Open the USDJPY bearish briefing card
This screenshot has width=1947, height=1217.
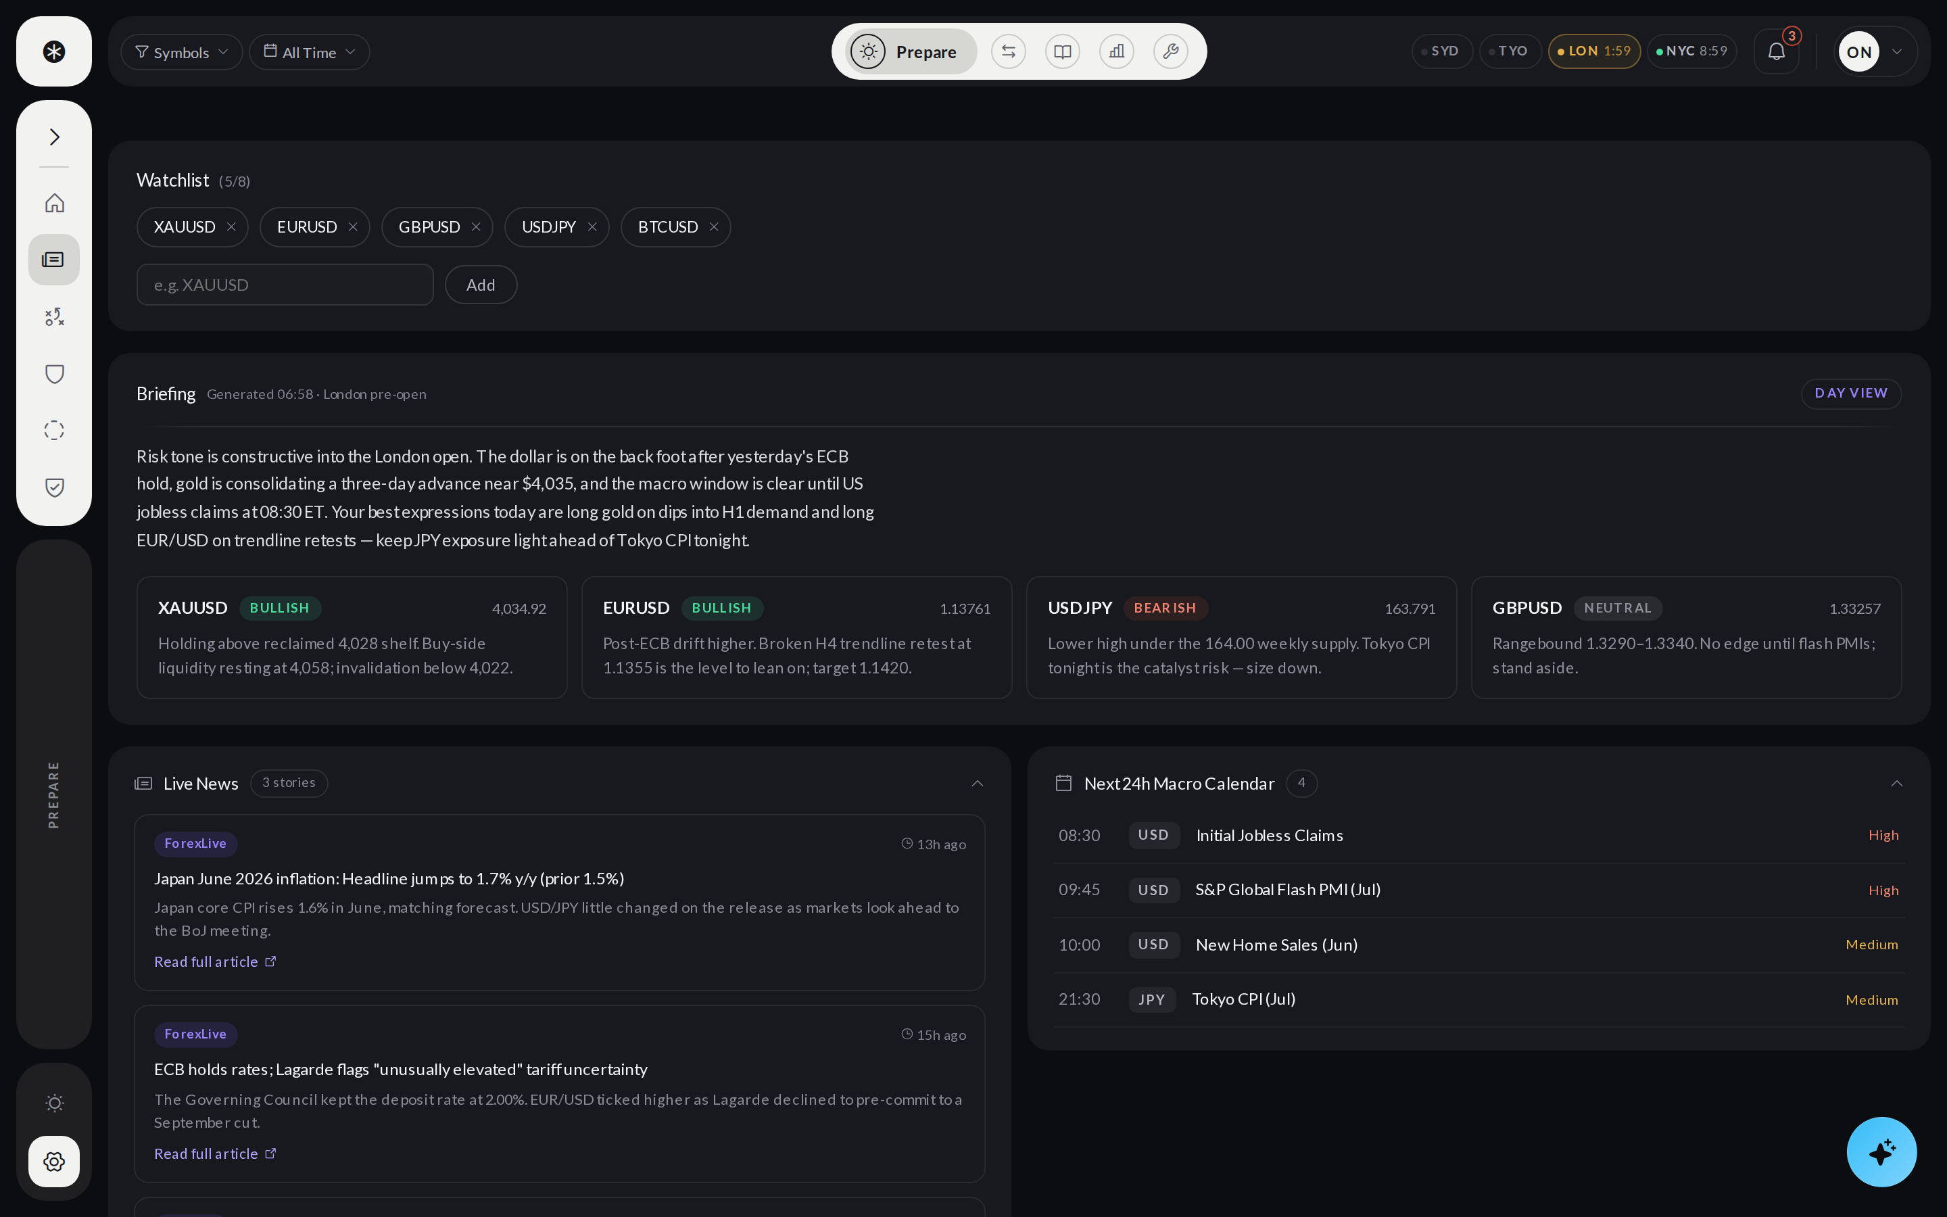1241,638
